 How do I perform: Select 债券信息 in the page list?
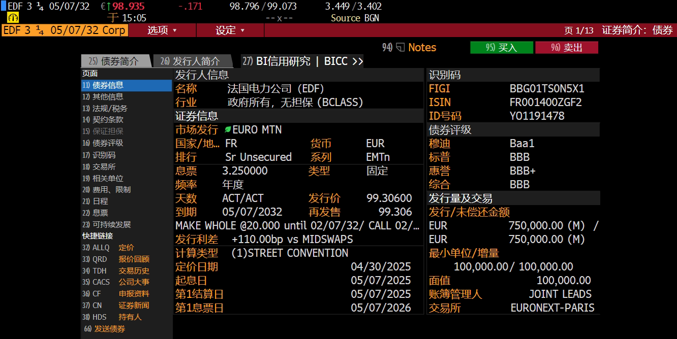tap(127, 85)
